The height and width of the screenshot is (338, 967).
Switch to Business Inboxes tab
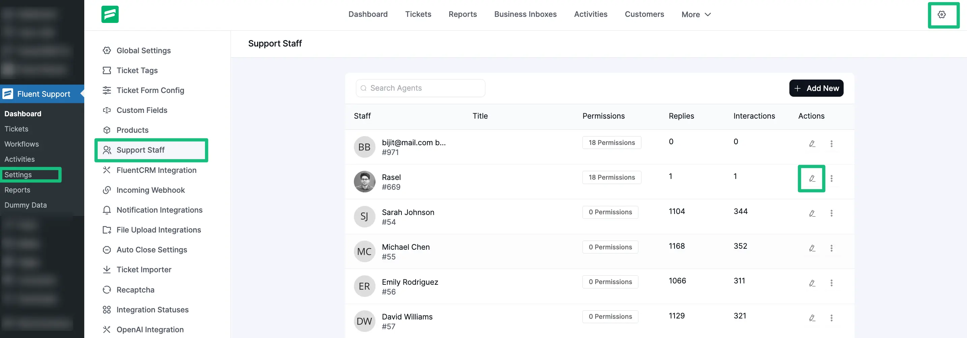pos(525,14)
